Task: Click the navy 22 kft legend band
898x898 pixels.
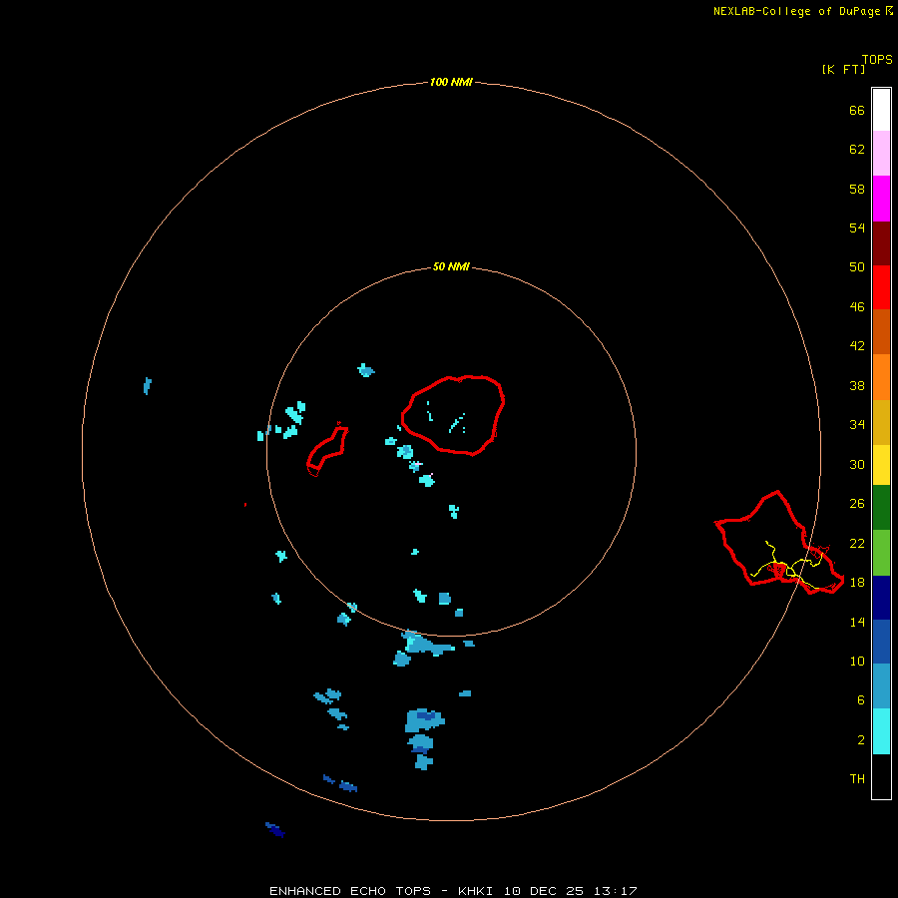Action: [881, 598]
